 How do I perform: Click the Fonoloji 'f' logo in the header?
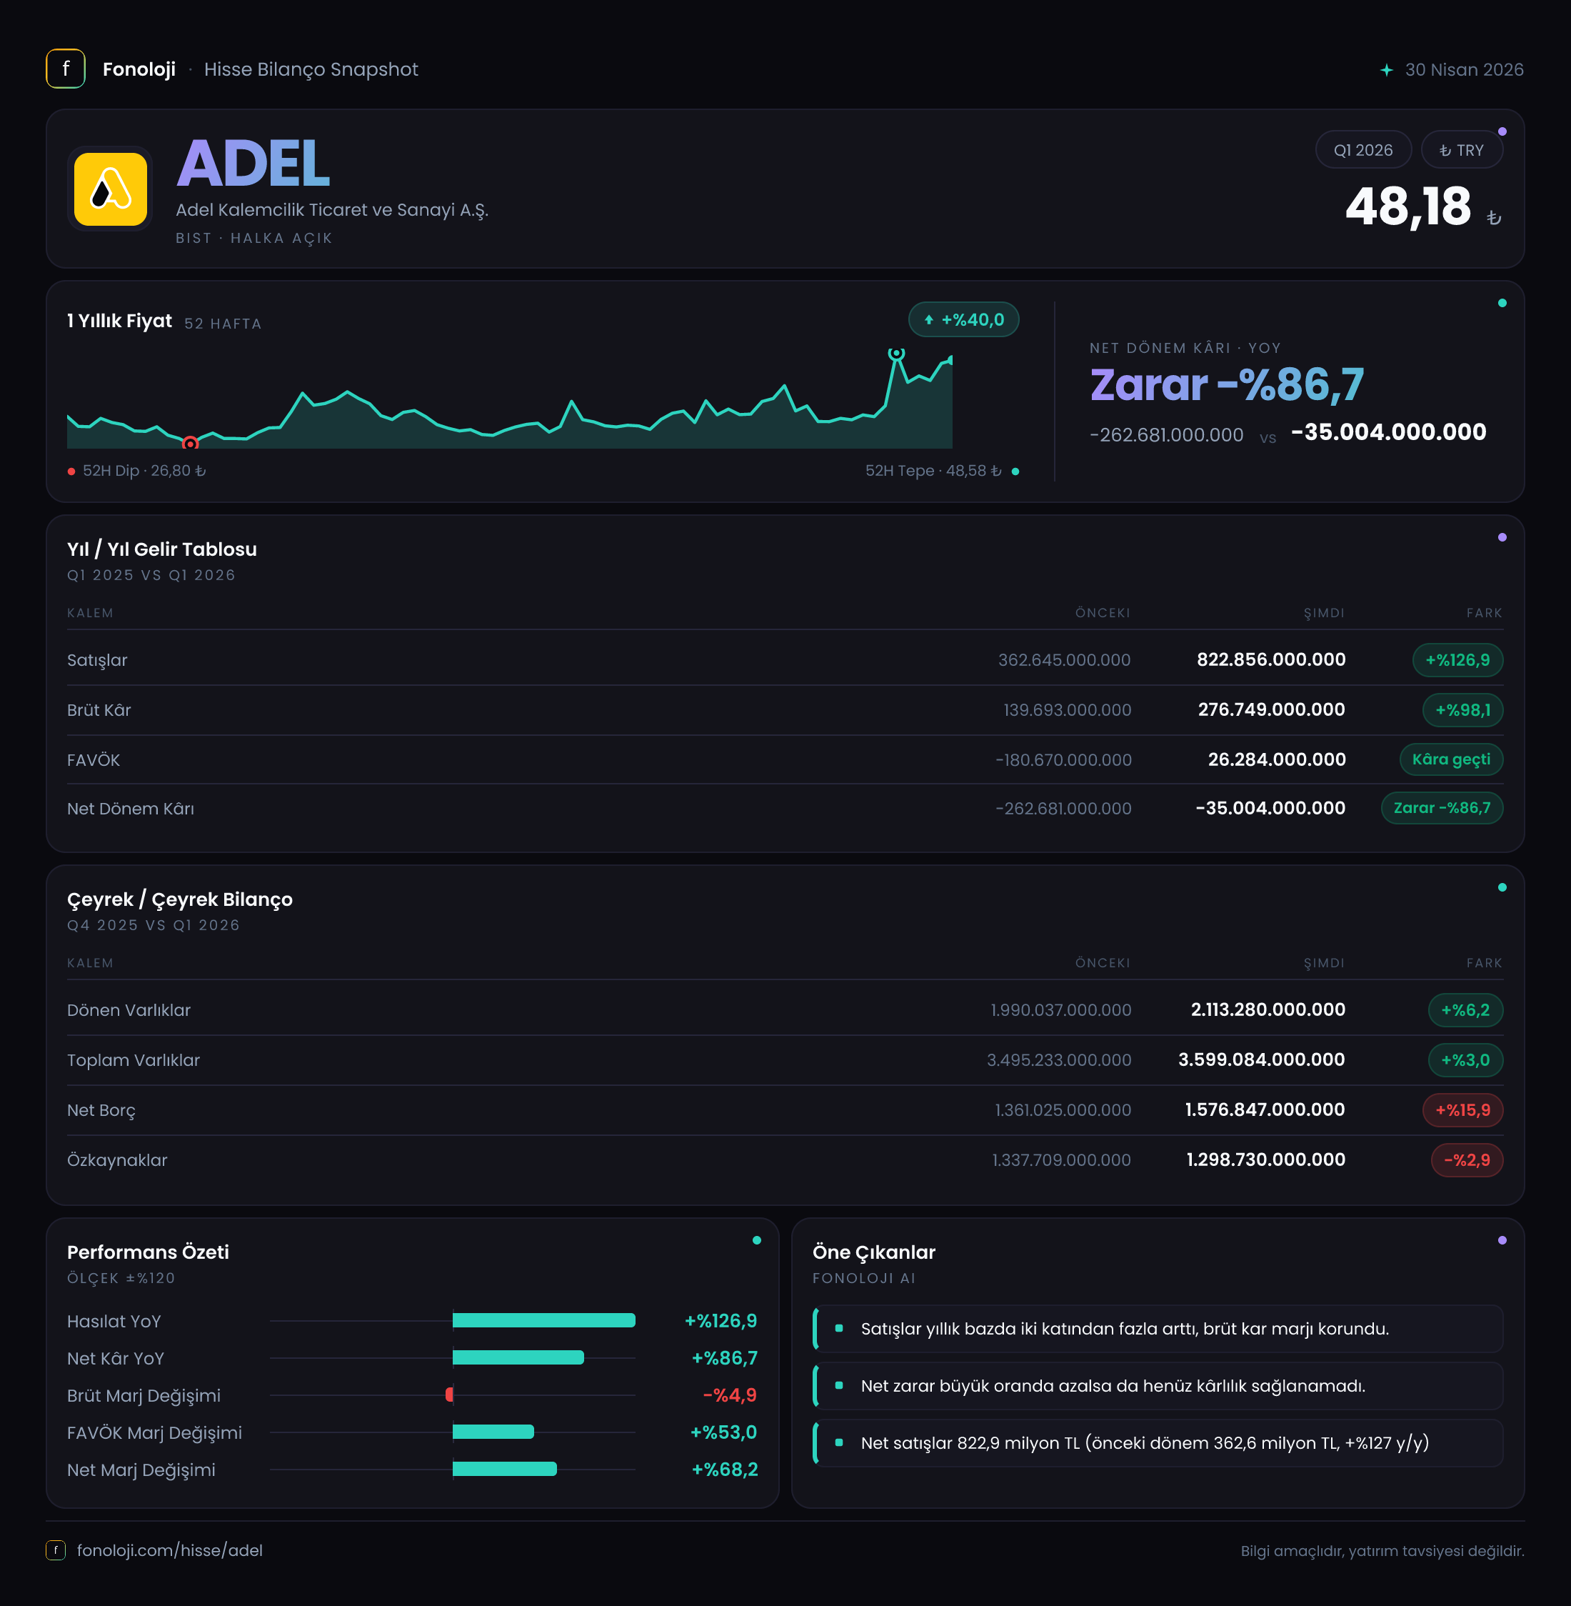65,69
